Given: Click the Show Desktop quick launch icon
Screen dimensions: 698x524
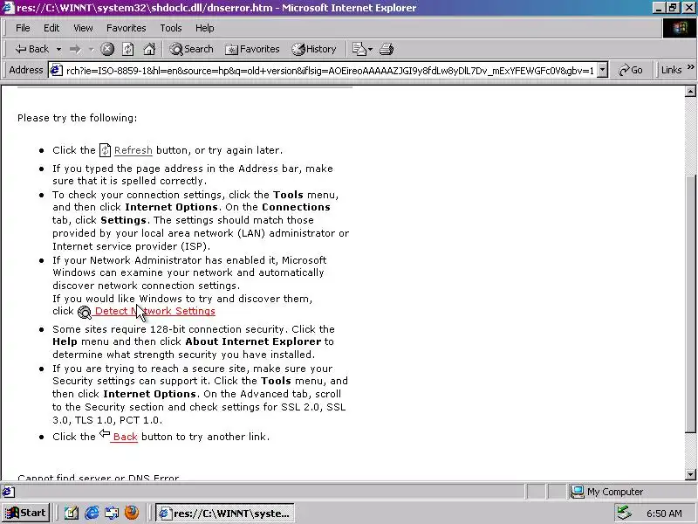Looking at the screenshot, I should tap(72, 514).
